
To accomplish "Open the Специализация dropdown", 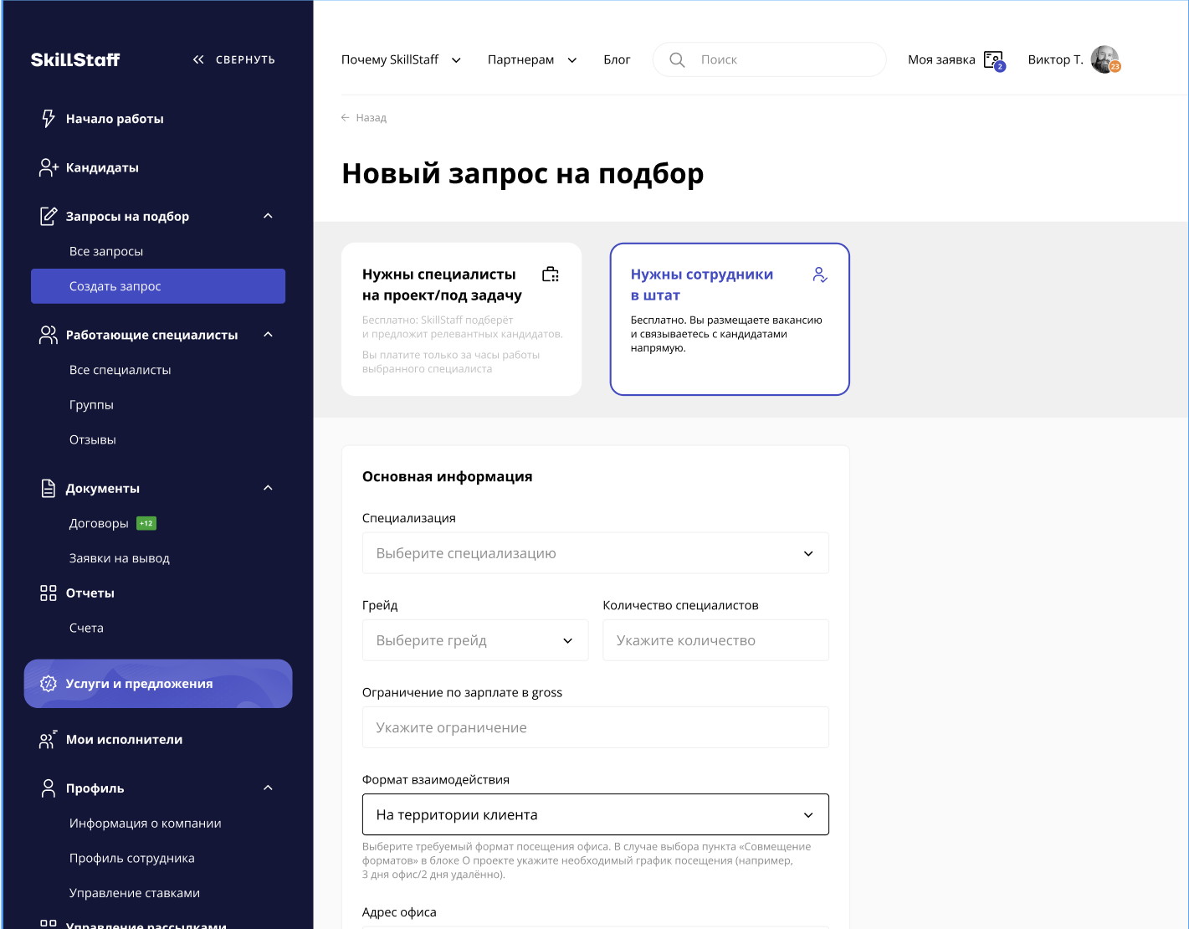I will click(596, 553).
